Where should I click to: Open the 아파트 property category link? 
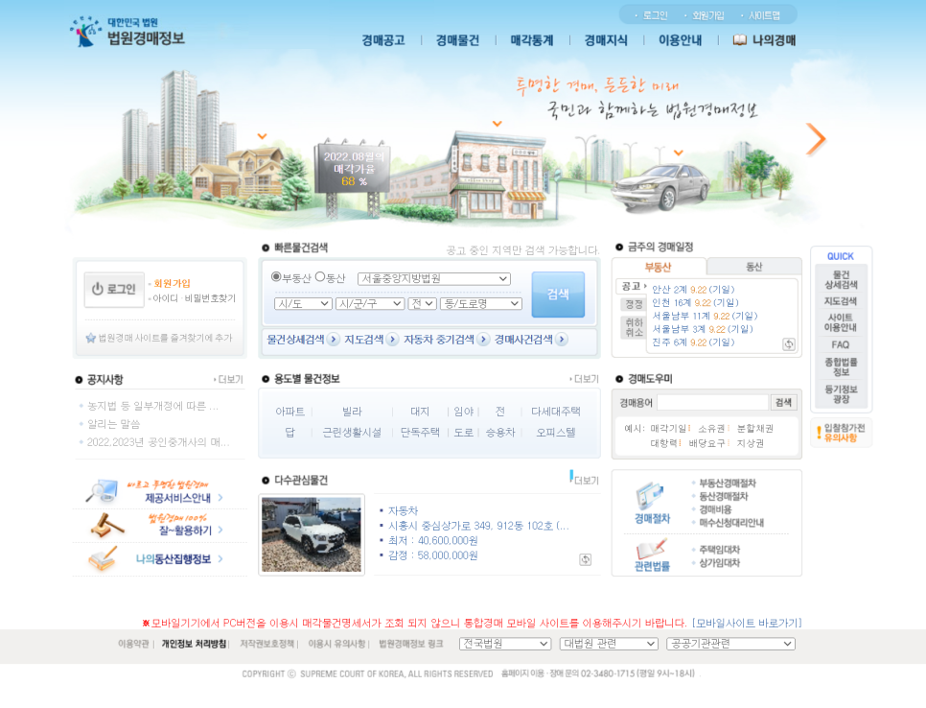point(289,412)
